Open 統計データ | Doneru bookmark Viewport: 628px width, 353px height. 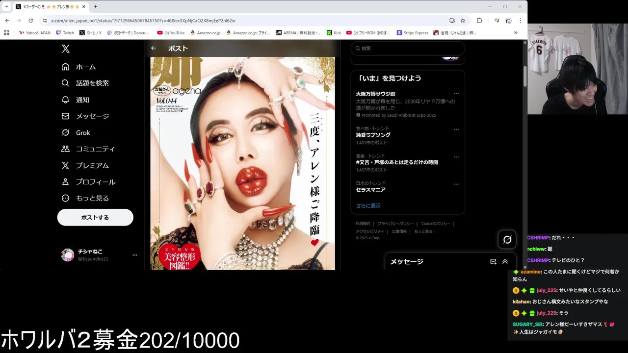coord(128,33)
